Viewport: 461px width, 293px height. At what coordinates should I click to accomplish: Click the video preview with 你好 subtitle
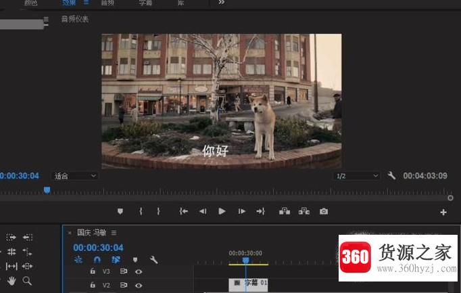click(222, 102)
